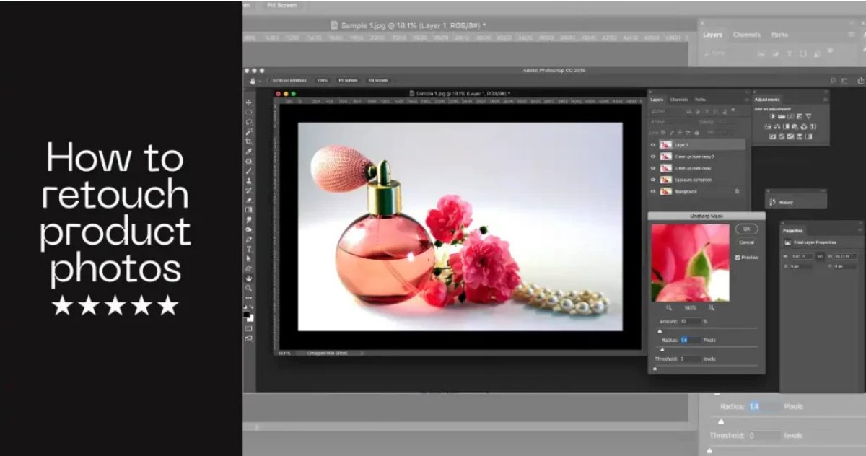The image size is (866, 456).
Task: Select the Eyedropper tool
Action: coord(249,152)
